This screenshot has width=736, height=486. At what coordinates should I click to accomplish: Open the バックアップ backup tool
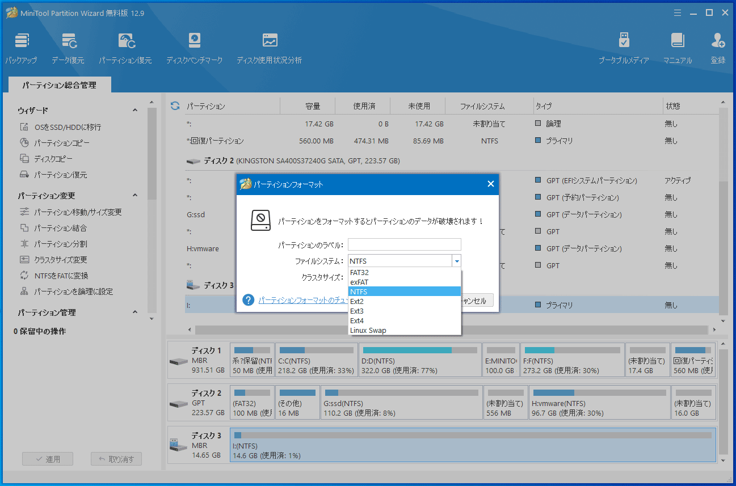tap(22, 48)
